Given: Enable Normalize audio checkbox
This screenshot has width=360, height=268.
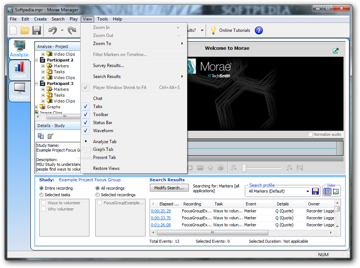Looking at the screenshot, I should (310, 134).
